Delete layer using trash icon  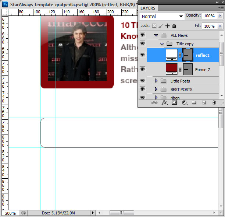214,102
